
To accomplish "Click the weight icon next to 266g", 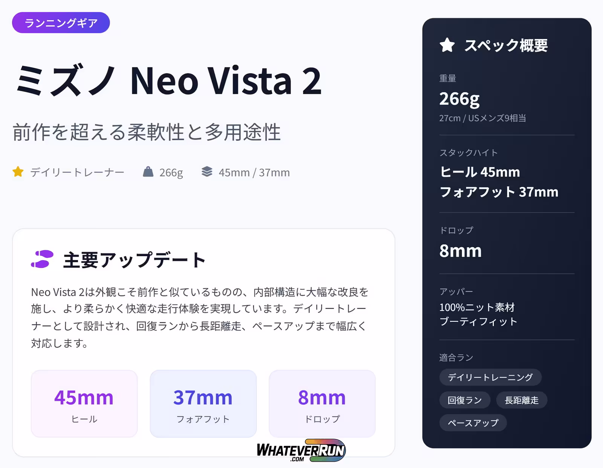I will point(148,172).
